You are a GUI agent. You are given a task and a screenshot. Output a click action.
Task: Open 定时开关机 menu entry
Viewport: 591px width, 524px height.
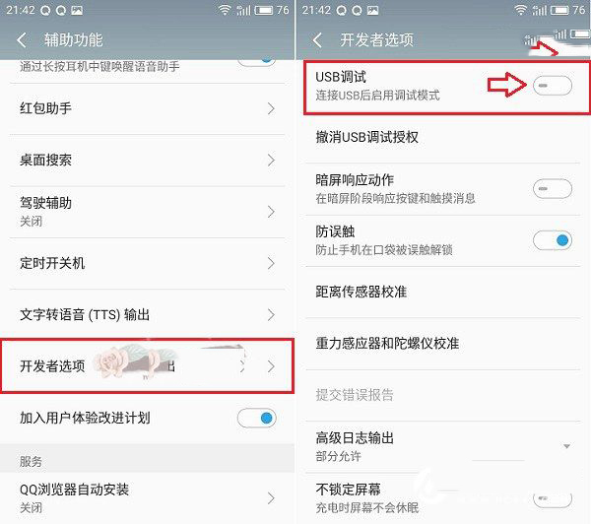pyautogui.click(x=147, y=263)
